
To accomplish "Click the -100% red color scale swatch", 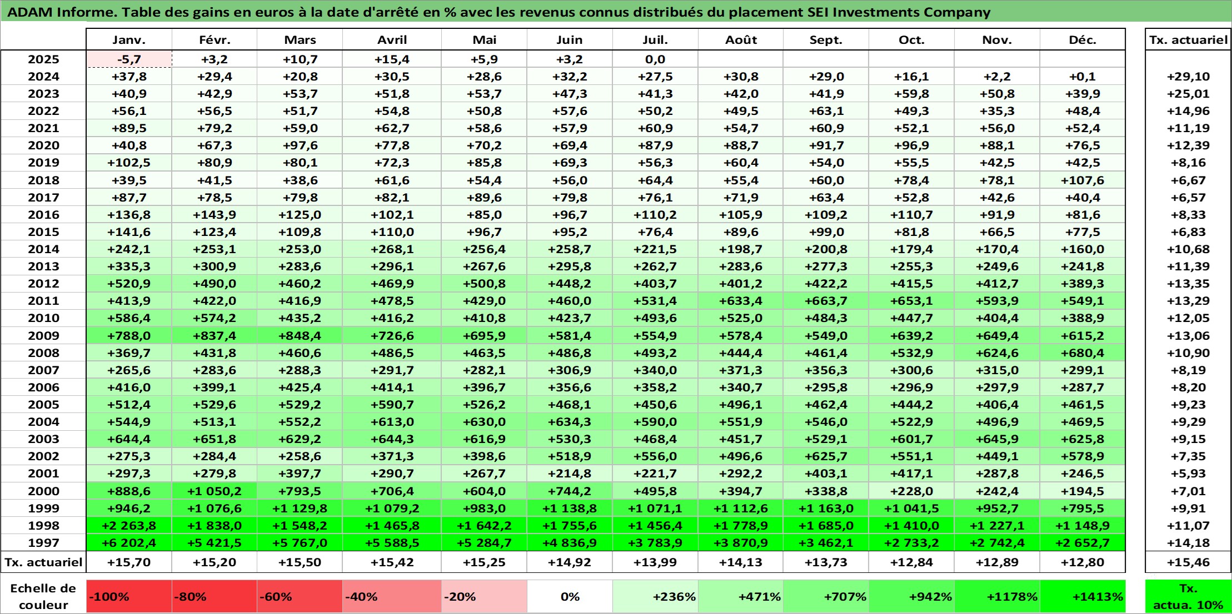I will pos(129,597).
